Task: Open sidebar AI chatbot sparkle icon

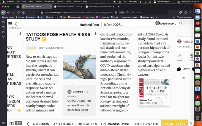Action: 4,22
